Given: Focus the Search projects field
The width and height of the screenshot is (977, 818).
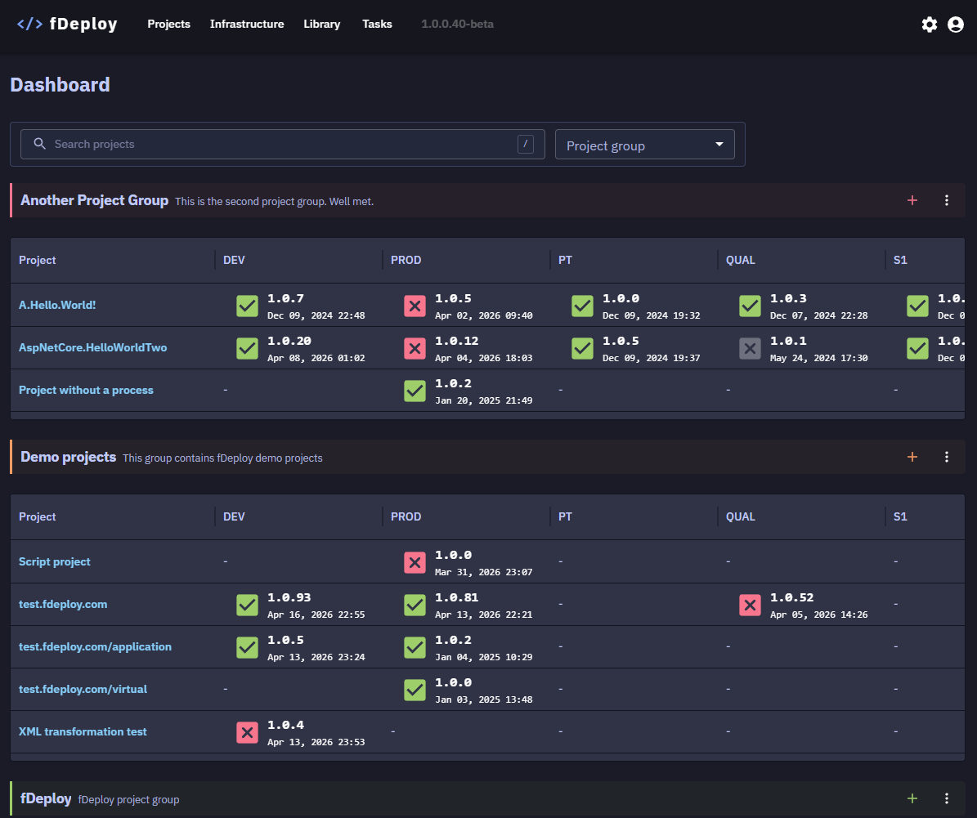Looking at the screenshot, I should (283, 145).
